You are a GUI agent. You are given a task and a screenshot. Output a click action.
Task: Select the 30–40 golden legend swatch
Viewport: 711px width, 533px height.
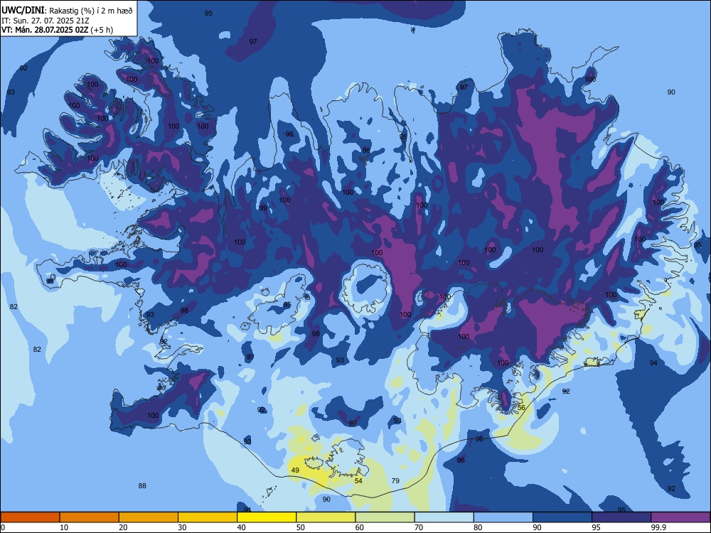click(208, 517)
